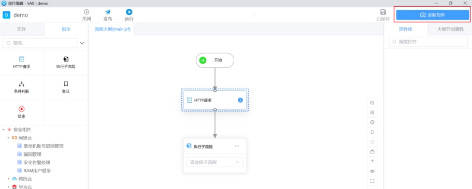The image size is (472, 189).
Task: Click the 关闭 close-project icon
Action: click(x=87, y=12)
